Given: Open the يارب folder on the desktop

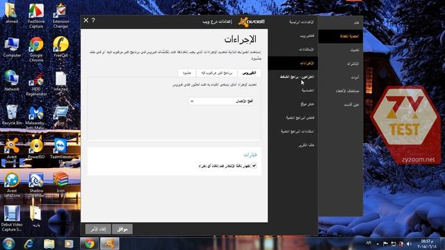Looking at the screenshot, I should 36,216.
